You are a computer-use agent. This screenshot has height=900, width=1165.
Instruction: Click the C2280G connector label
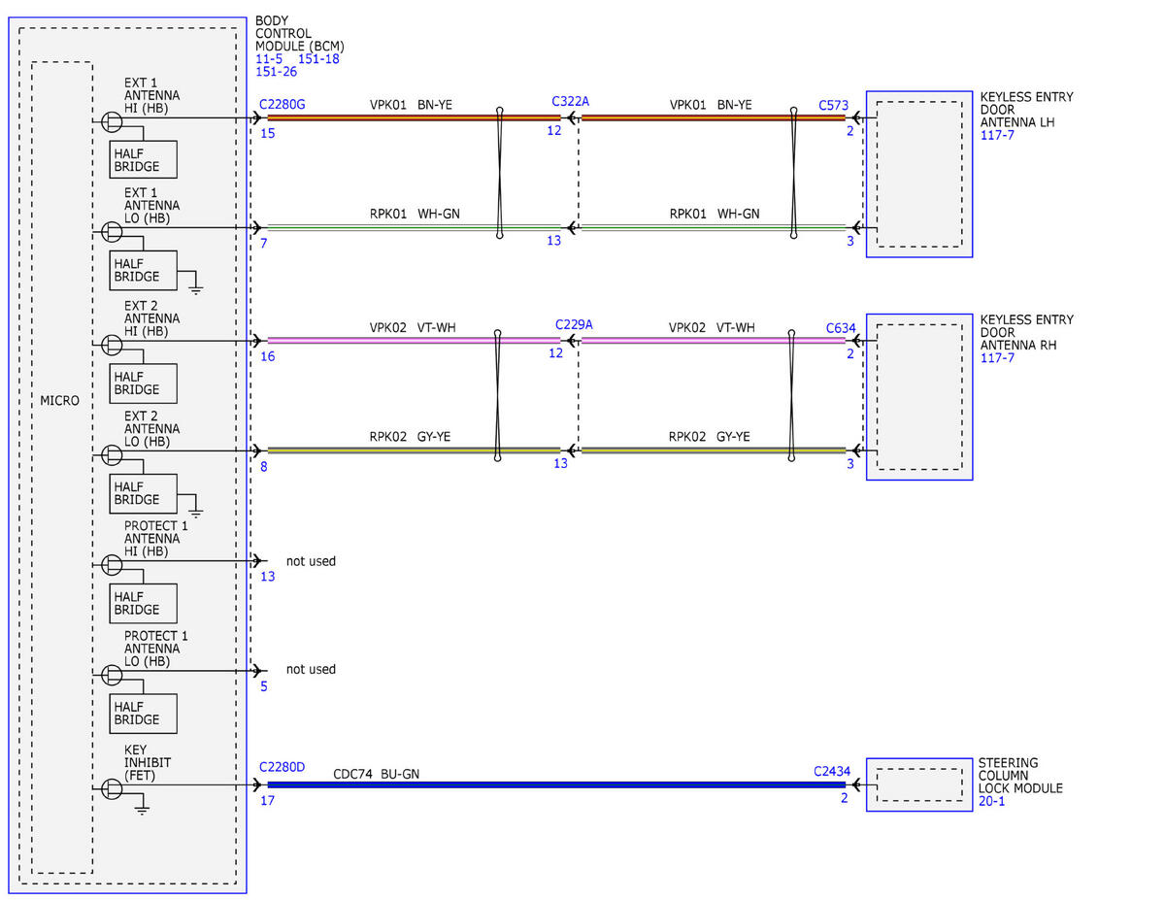[x=282, y=104]
